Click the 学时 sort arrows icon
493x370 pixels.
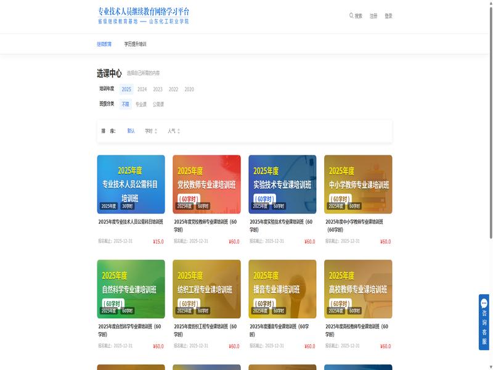pos(156,131)
